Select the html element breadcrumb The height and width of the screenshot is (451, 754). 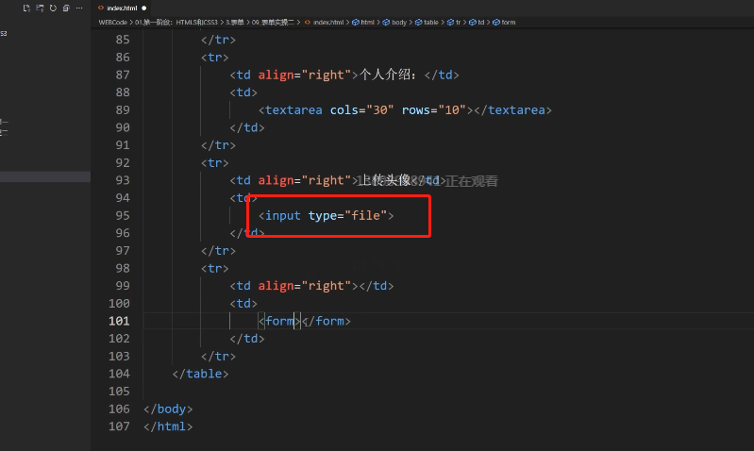367,22
